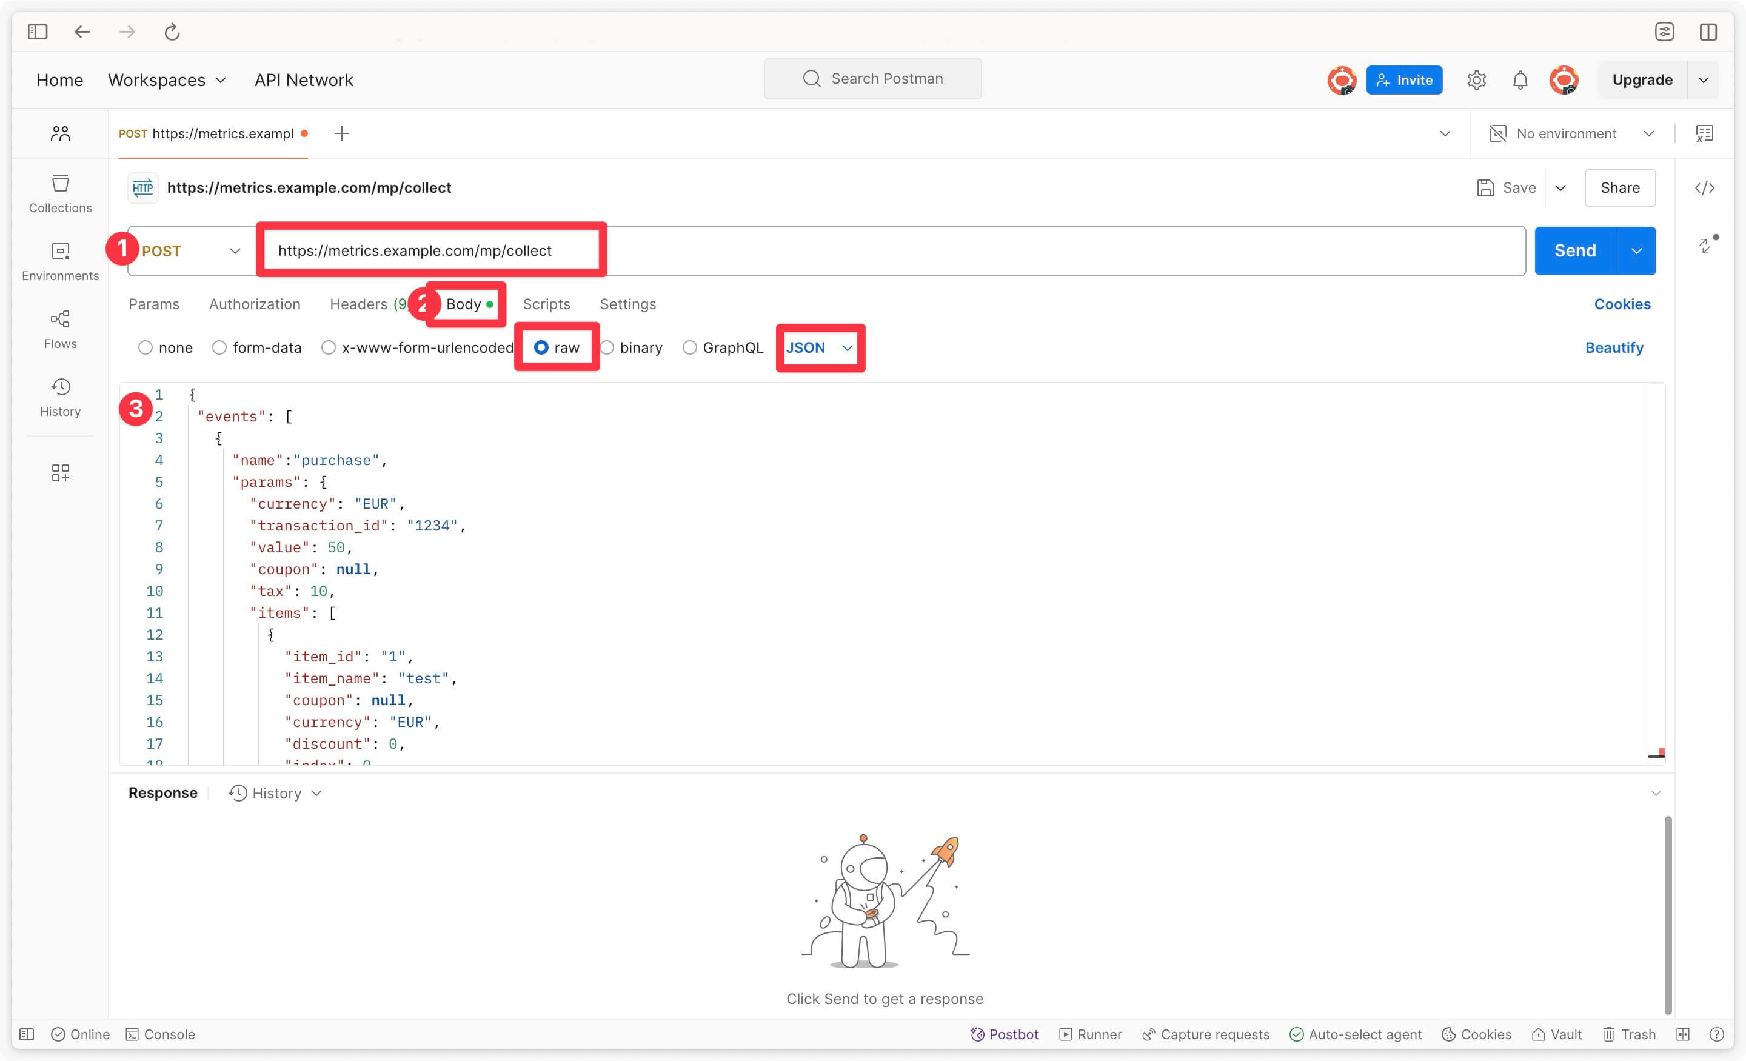Reload using the refresh icon

(172, 31)
